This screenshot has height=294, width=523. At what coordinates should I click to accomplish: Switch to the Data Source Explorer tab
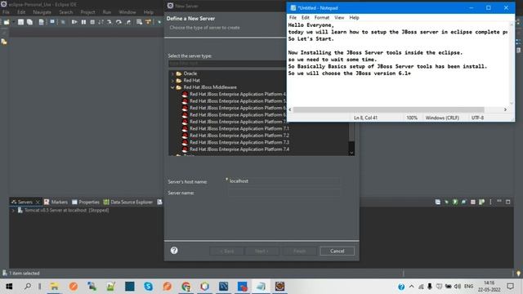pyautogui.click(x=128, y=202)
